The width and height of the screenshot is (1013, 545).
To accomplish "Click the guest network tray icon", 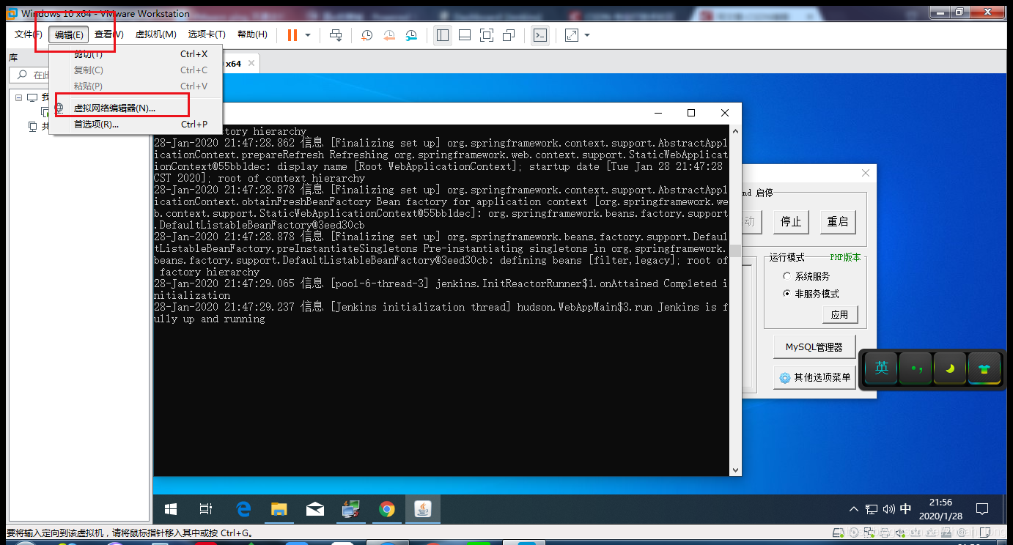I will pos(872,509).
